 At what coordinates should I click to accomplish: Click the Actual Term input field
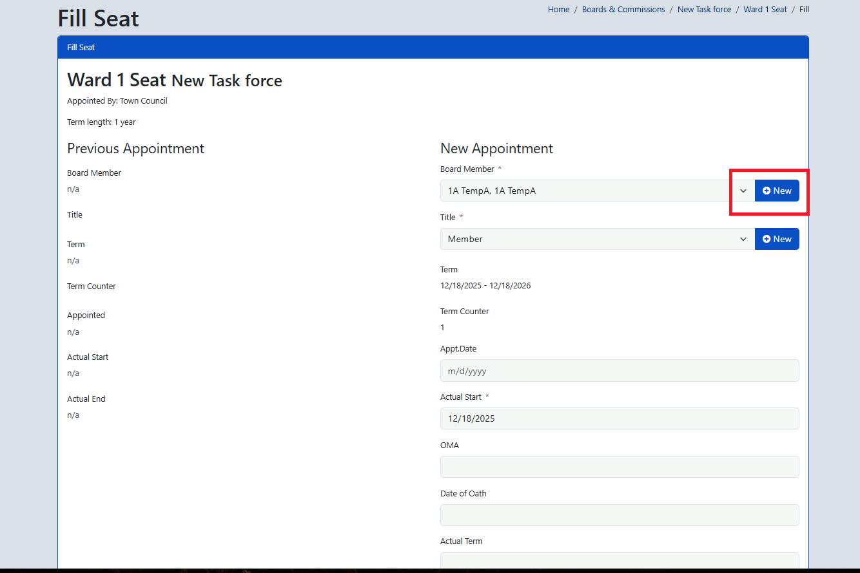[620, 561]
